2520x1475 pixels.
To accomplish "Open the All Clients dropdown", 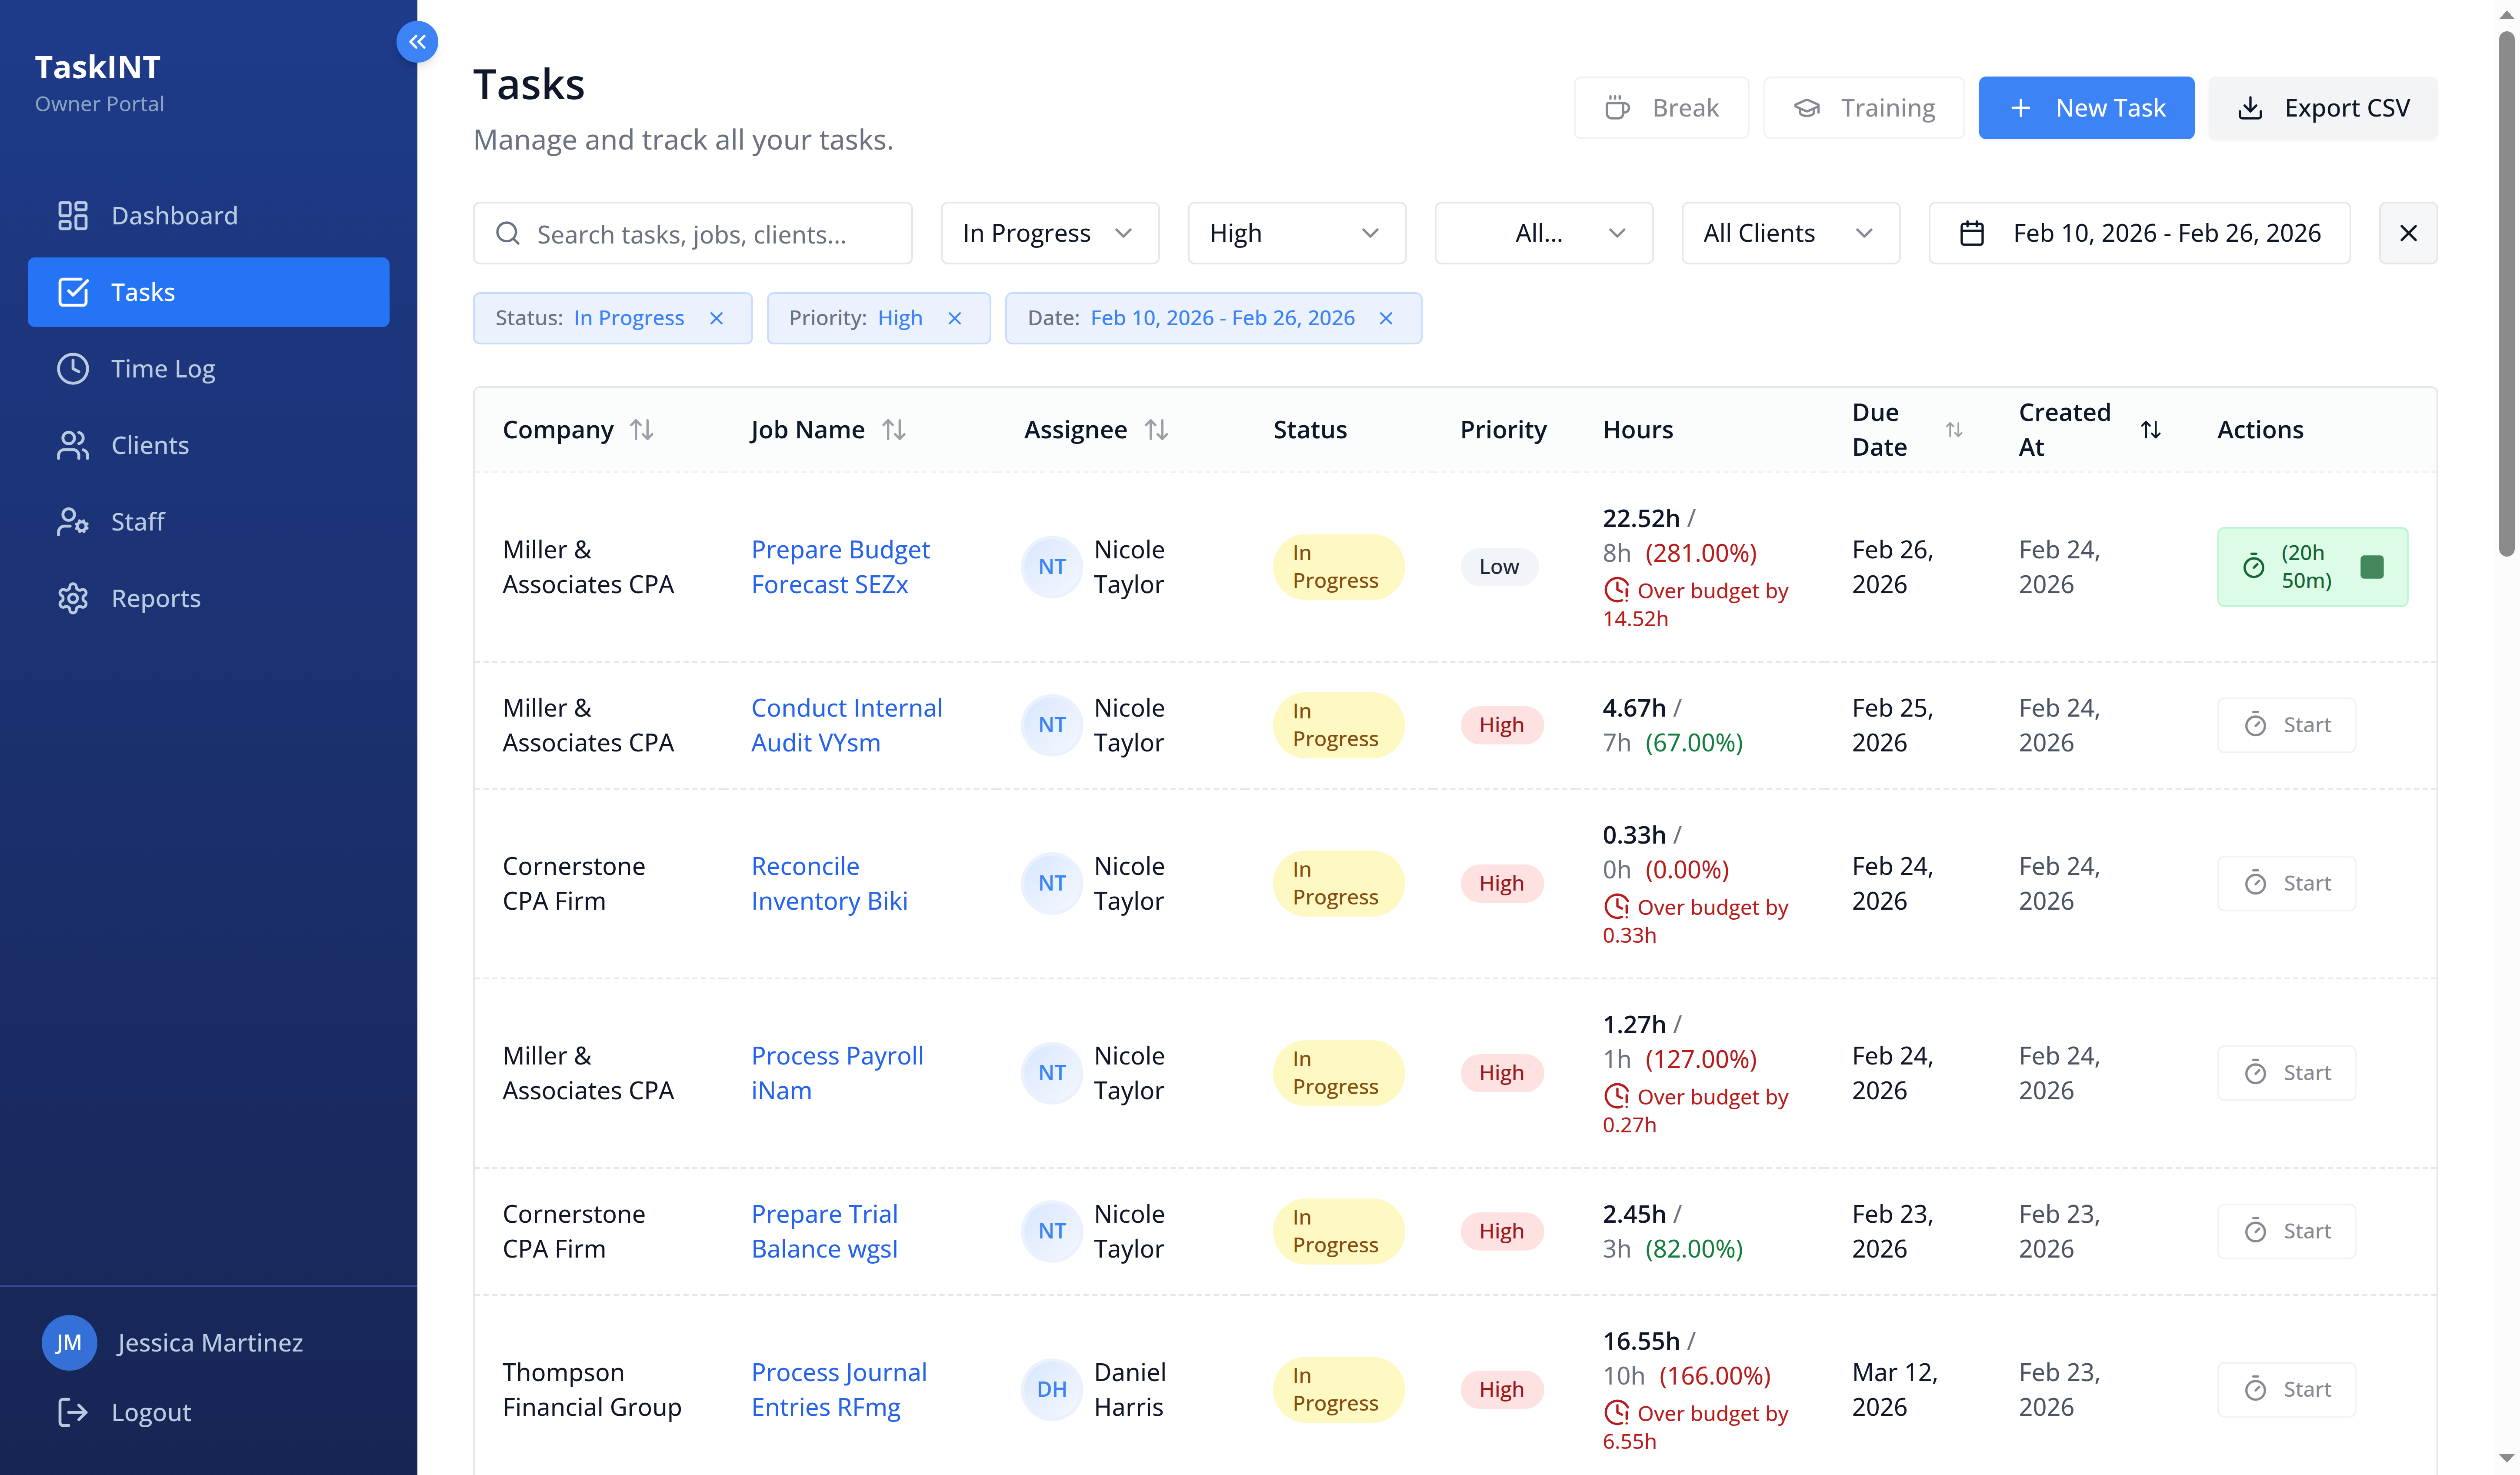I will coord(1790,233).
